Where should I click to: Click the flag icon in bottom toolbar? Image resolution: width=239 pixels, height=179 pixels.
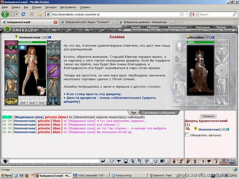(209, 161)
